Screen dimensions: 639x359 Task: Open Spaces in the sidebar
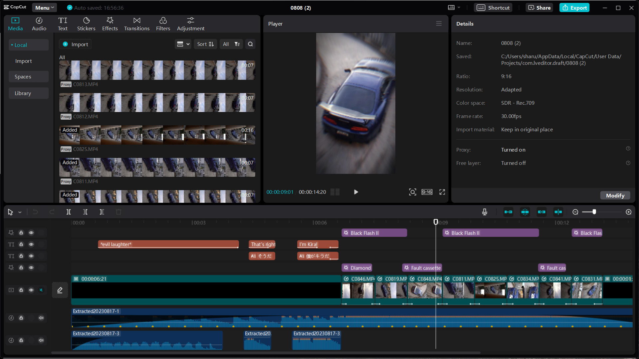point(29,76)
